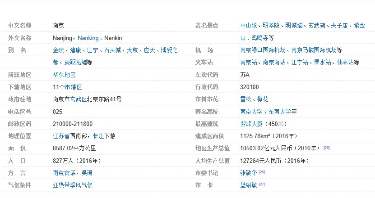Open the 南京官话 dialect link
375x198 pixels.
[65, 173]
